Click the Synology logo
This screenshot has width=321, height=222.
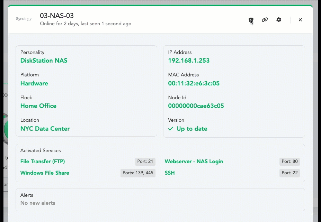(x=24, y=19)
